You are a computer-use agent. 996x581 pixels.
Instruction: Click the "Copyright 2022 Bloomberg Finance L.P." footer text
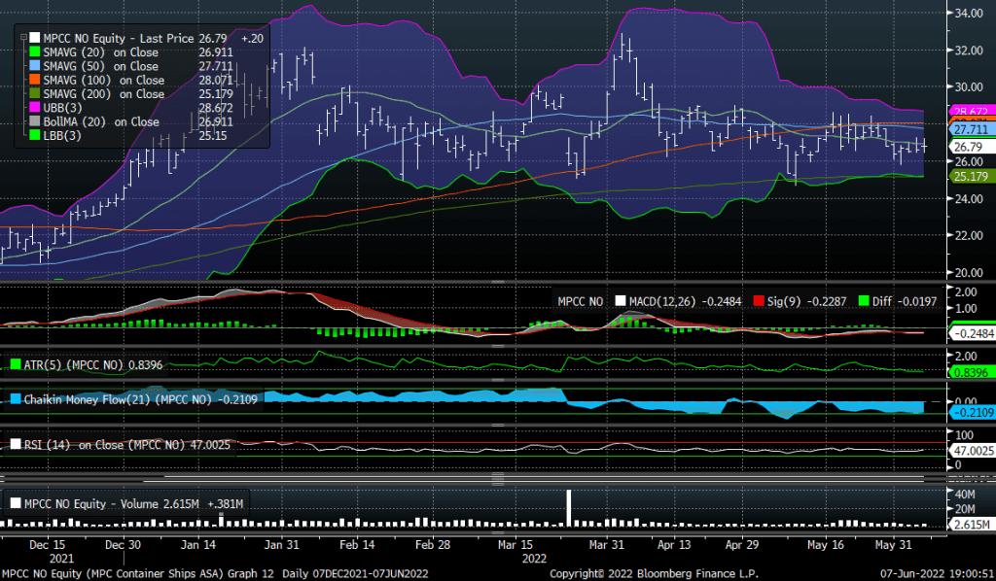655,573
